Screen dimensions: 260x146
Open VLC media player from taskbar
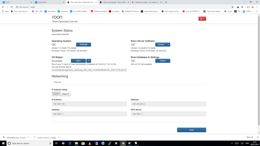(90, 143)
